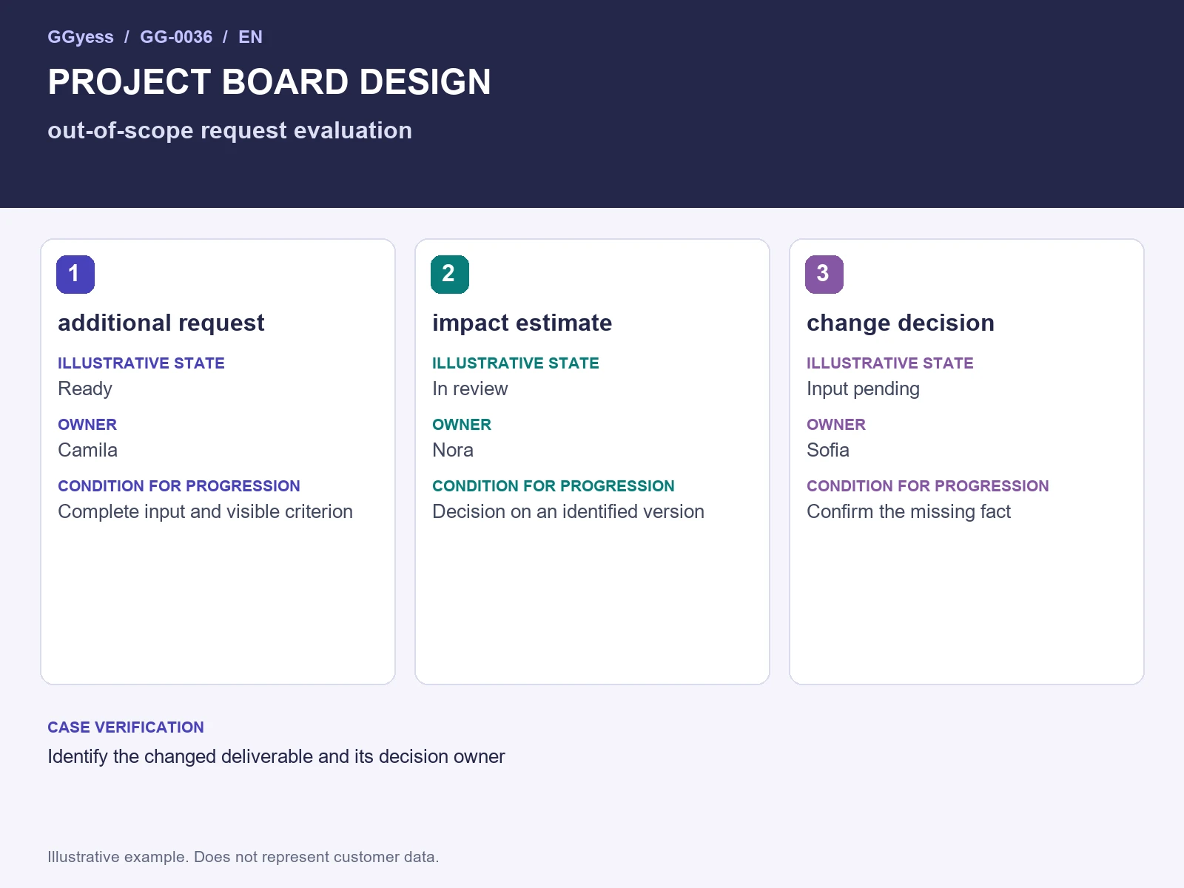The image size is (1184, 888).
Task: Open the impact estimate card heading
Action: tap(522, 323)
